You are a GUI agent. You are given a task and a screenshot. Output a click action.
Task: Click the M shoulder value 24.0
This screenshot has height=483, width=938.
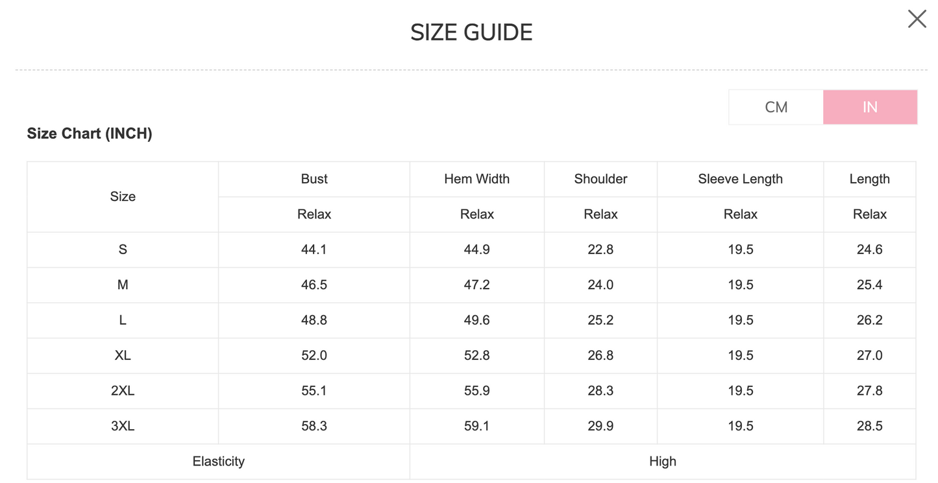600,285
